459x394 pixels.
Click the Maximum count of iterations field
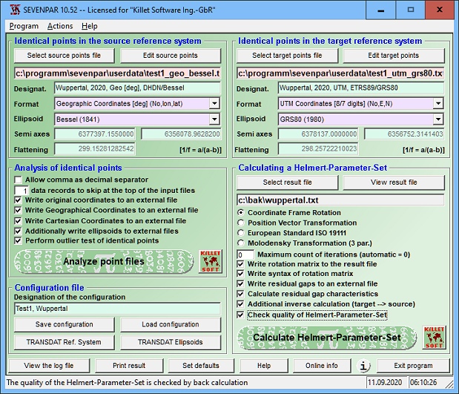245,255
